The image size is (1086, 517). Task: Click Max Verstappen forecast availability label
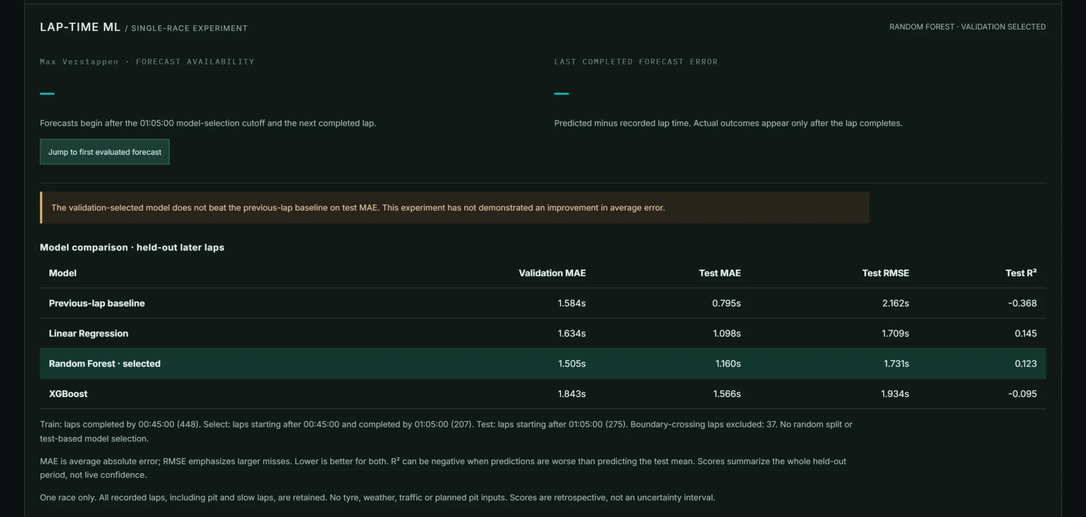click(x=147, y=62)
